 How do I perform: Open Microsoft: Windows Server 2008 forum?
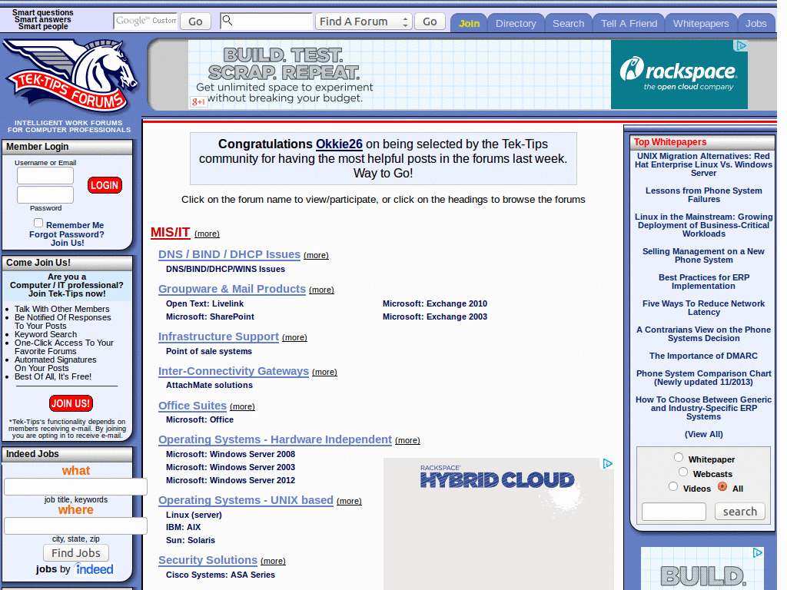(x=231, y=454)
